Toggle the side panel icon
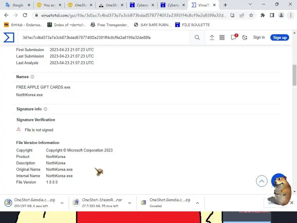 click(272, 15)
